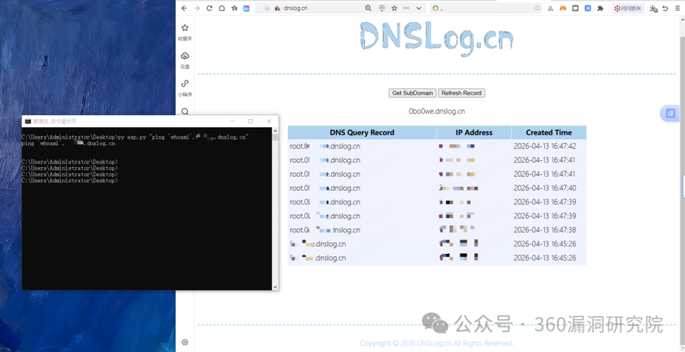Click the browser back arrow
Screen dimensions: 685x352
pos(184,8)
